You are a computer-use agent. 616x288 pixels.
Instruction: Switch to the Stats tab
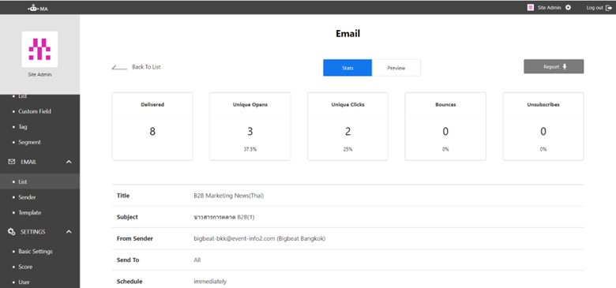347,68
